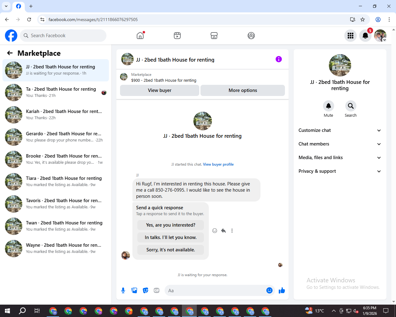
Task: Click the browser address bar URL
Action: tap(93, 20)
